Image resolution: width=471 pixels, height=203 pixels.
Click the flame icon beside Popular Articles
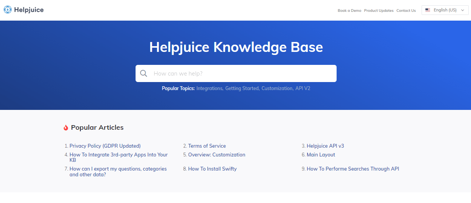tap(66, 128)
